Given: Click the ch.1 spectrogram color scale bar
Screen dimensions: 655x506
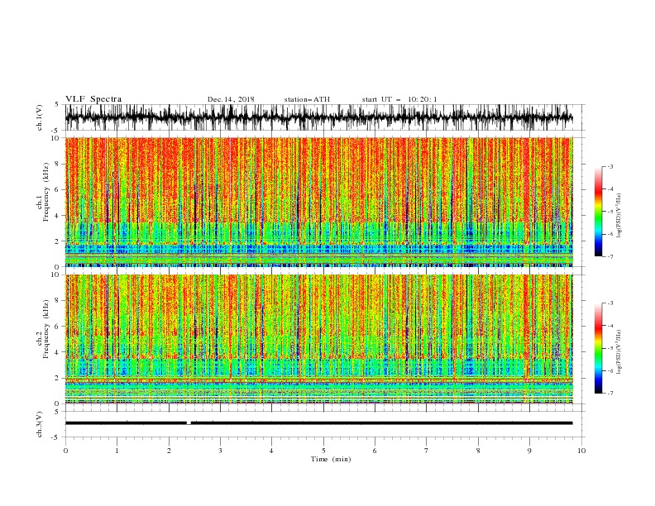Looking at the screenshot, I should (x=599, y=212).
